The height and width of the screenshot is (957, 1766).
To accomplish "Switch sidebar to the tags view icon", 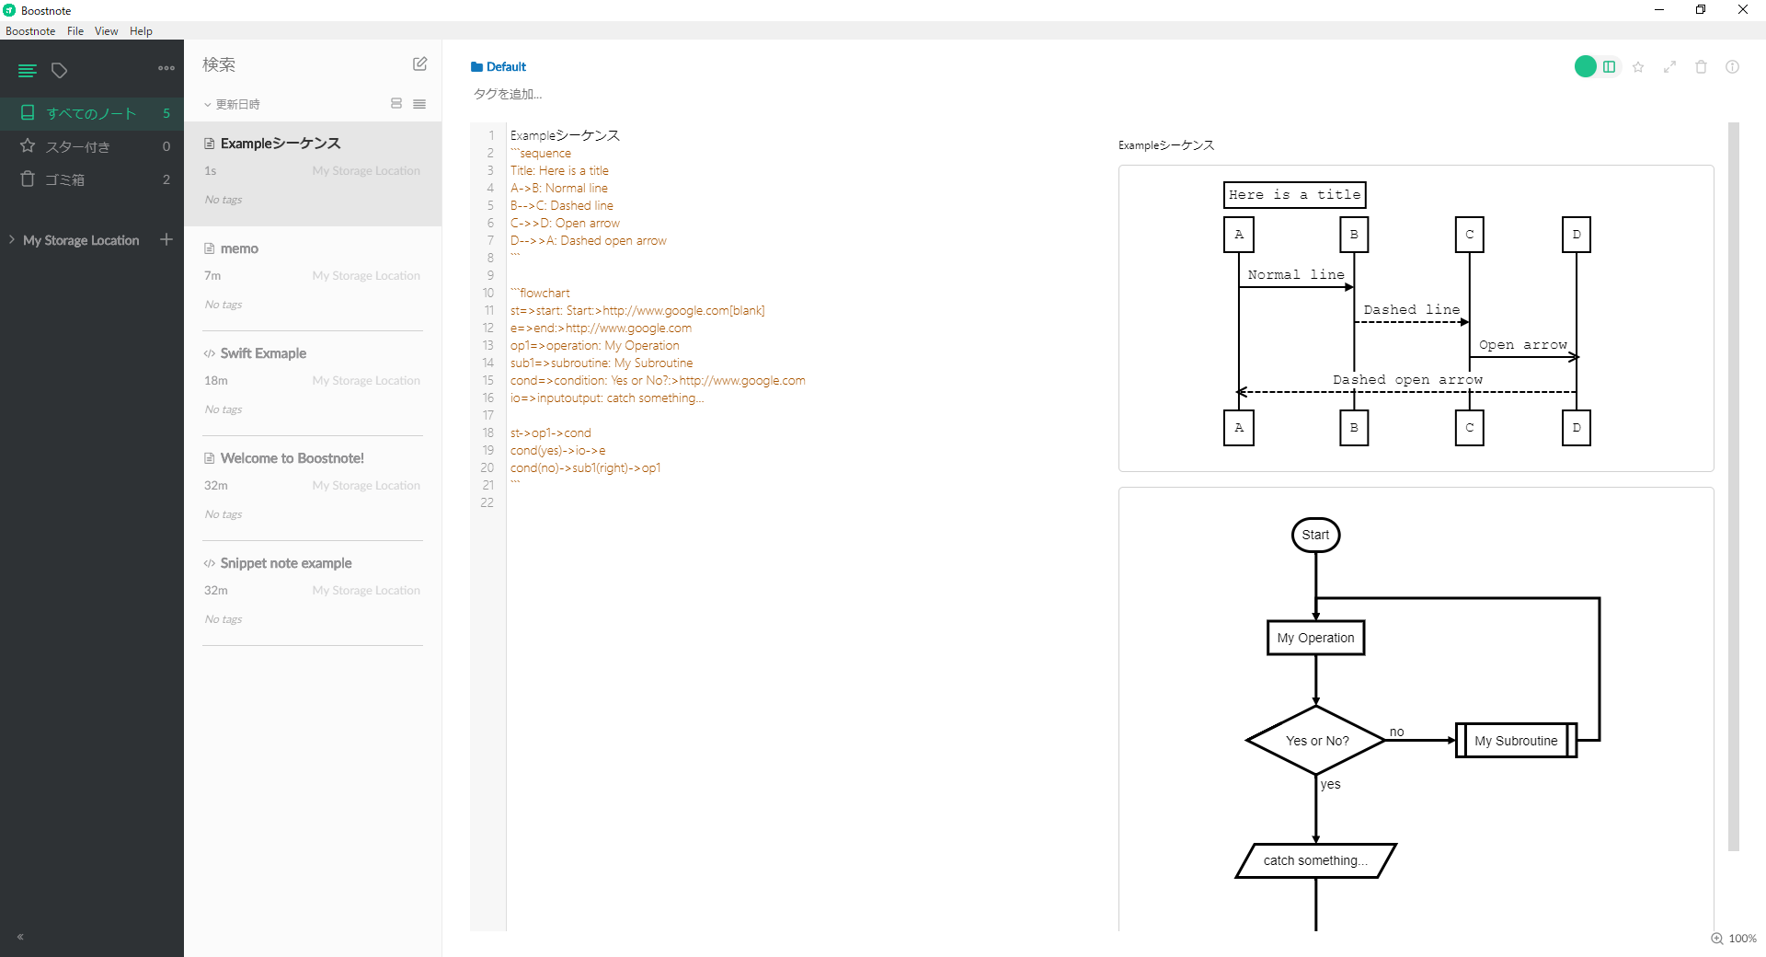I will coord(60,70).
